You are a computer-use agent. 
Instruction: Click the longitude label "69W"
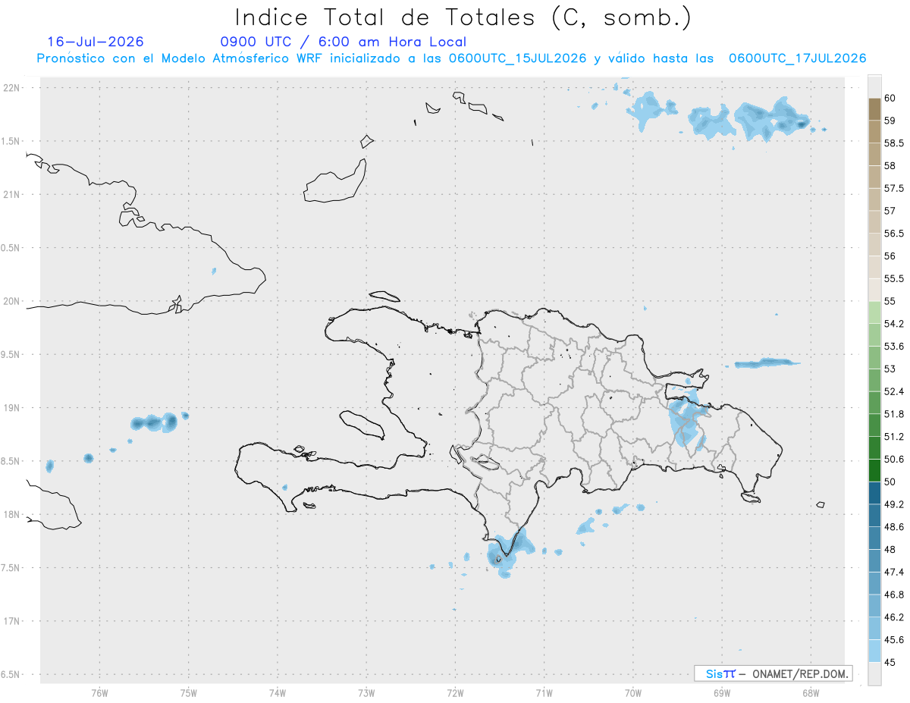(721, 693)
